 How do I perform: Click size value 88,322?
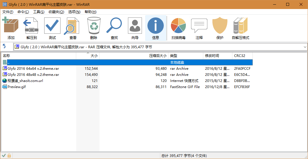click(92, 87)
